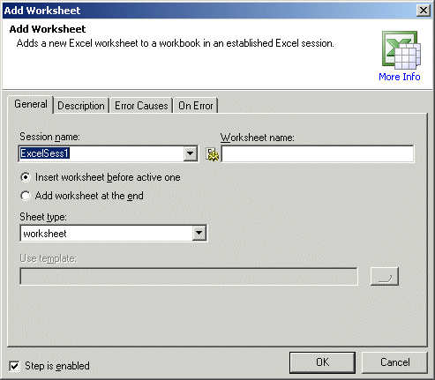435x380 pixels.
Task: Close the Add Worksheet dialog
Action: (x=424, y=11)
